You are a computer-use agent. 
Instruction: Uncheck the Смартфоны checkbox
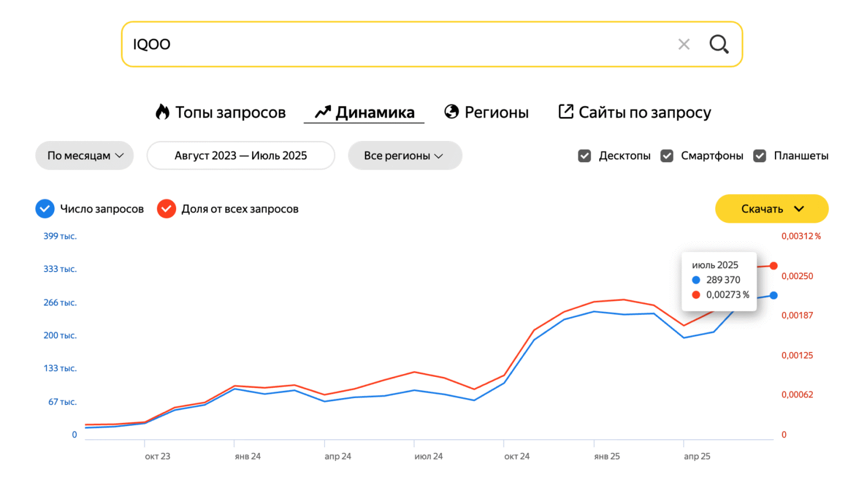[667, 156]
